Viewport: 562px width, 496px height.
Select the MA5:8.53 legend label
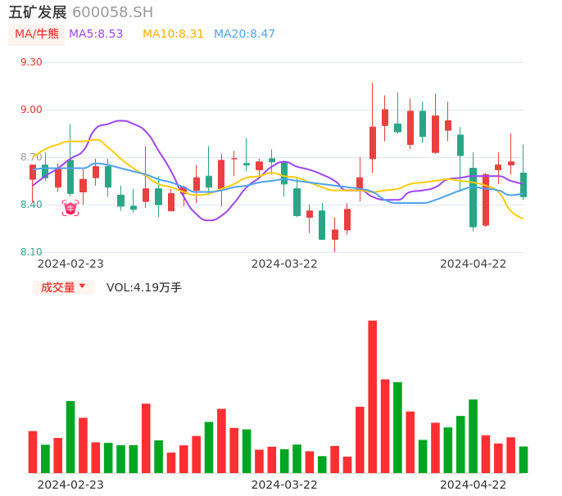point(96,34)
